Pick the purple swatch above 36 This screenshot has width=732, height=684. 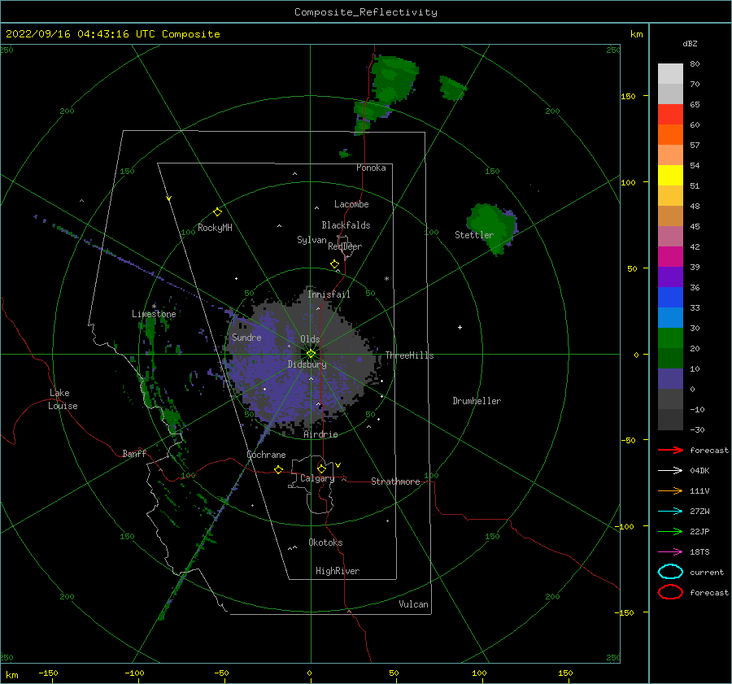point(670,277)
